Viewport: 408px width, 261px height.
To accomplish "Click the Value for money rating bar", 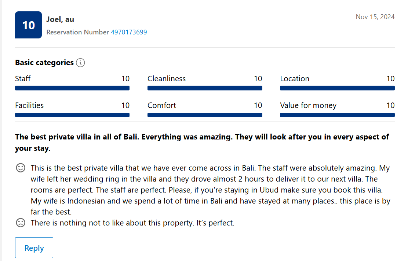I will (x=337, y=115).
